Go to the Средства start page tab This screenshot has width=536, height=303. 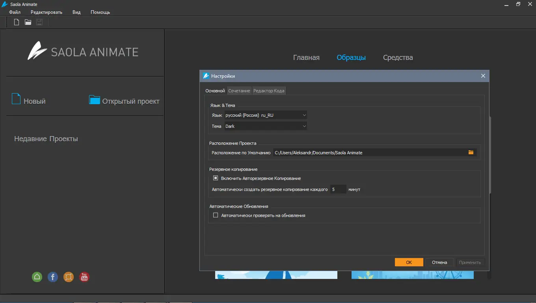(x=398, y=58)
